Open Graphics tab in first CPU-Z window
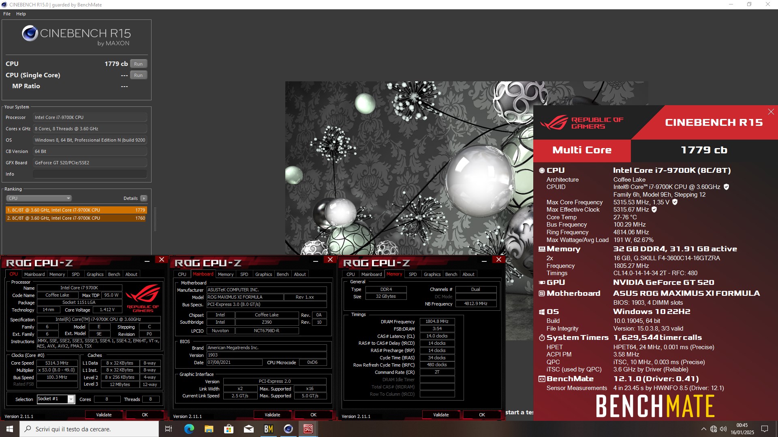The image size is (778, 437). 95,274
